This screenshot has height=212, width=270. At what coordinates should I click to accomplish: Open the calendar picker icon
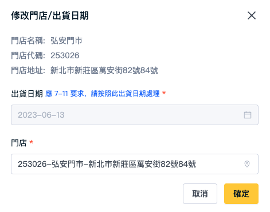click(x=248, y=115)
